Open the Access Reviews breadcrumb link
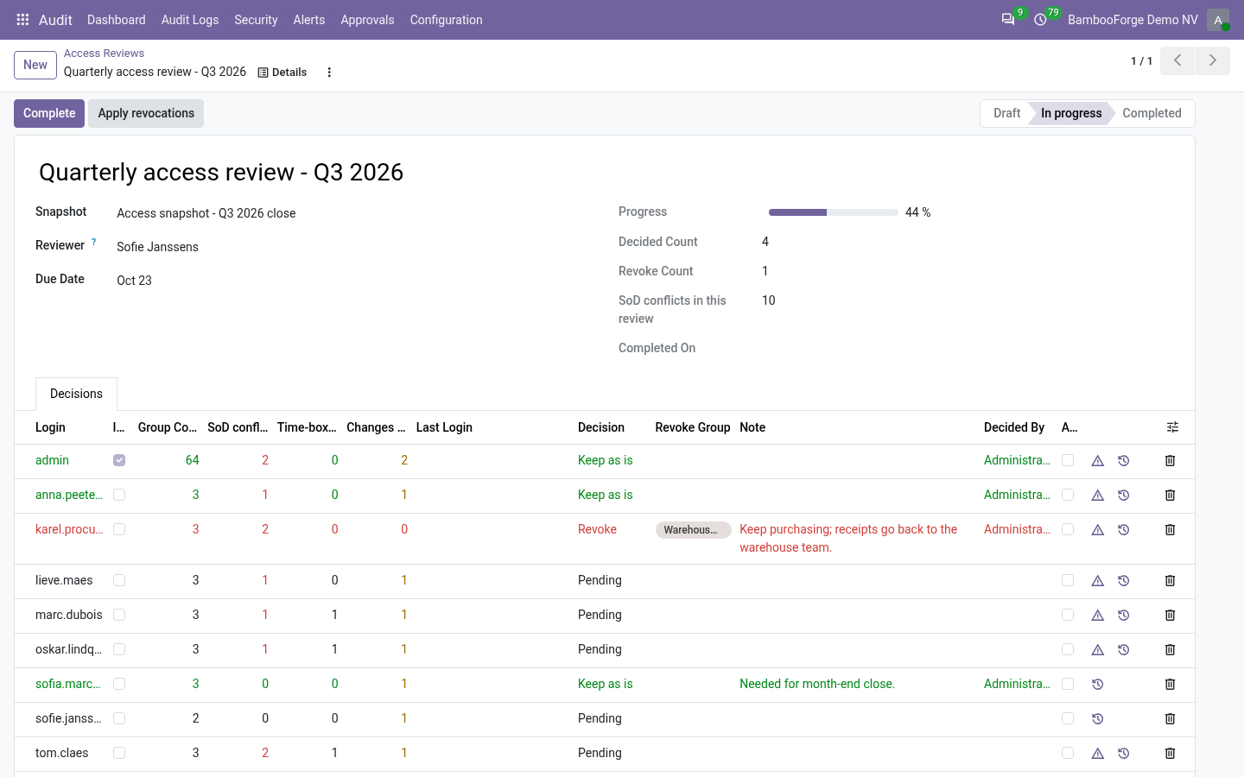Screen dimensions: 1244x777 [x=104, y=54]
